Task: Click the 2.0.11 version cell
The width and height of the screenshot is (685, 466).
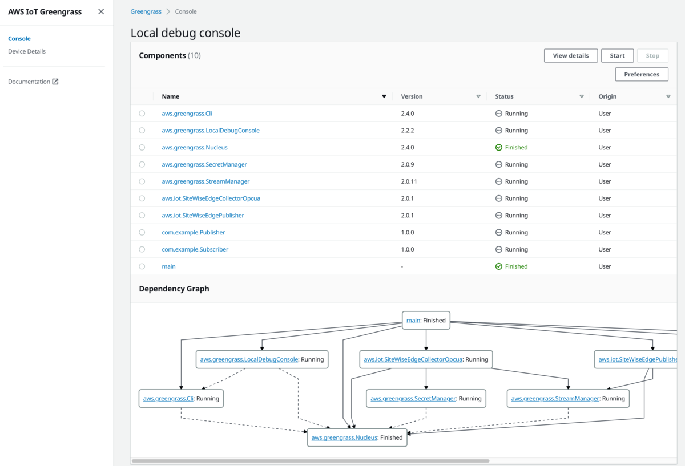Action: click(x=409, y=181)
